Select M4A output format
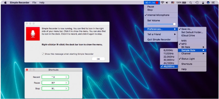This screenshot has height=99, width=219. (192, 41)
